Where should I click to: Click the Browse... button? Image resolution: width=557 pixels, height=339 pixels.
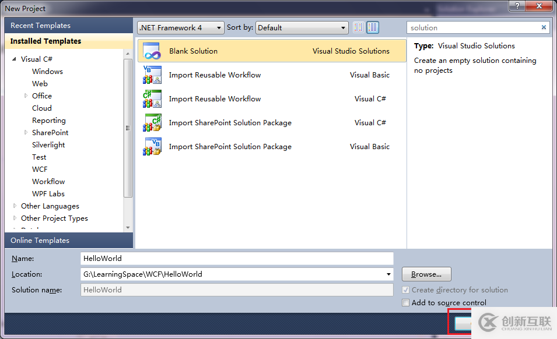click(x=426, y=274)
